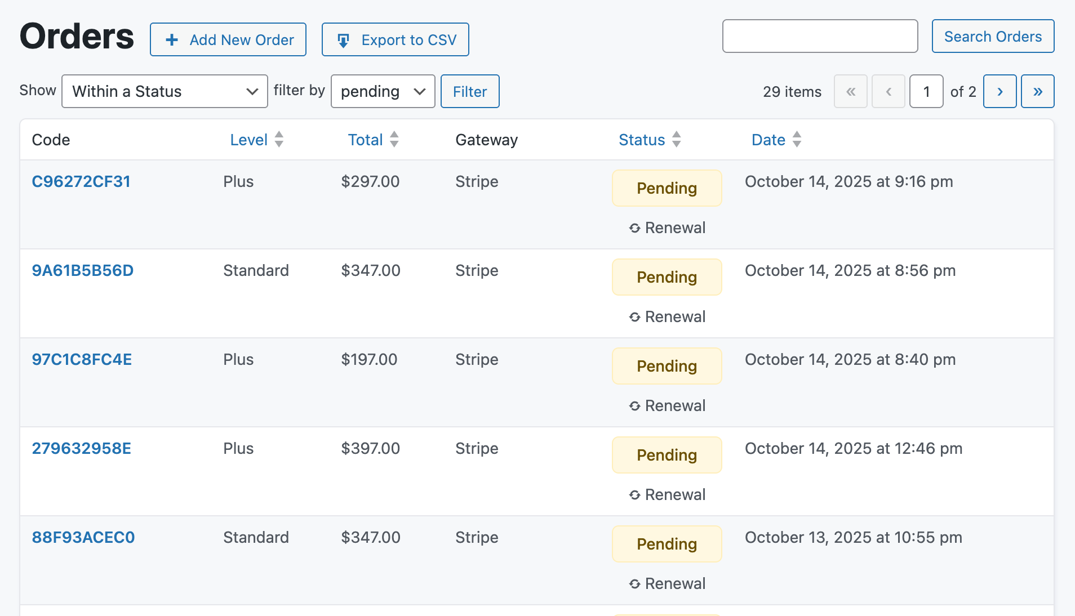Click the Filter button
The height and width of the screenshot is (616, 1075).
pyautogui.click(x=469, y=91)
